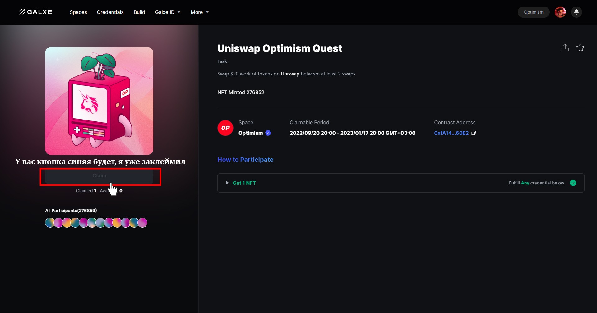The image size is (597, 313).
Task: Click the red OP Optimism space logo
Action: 225,128
